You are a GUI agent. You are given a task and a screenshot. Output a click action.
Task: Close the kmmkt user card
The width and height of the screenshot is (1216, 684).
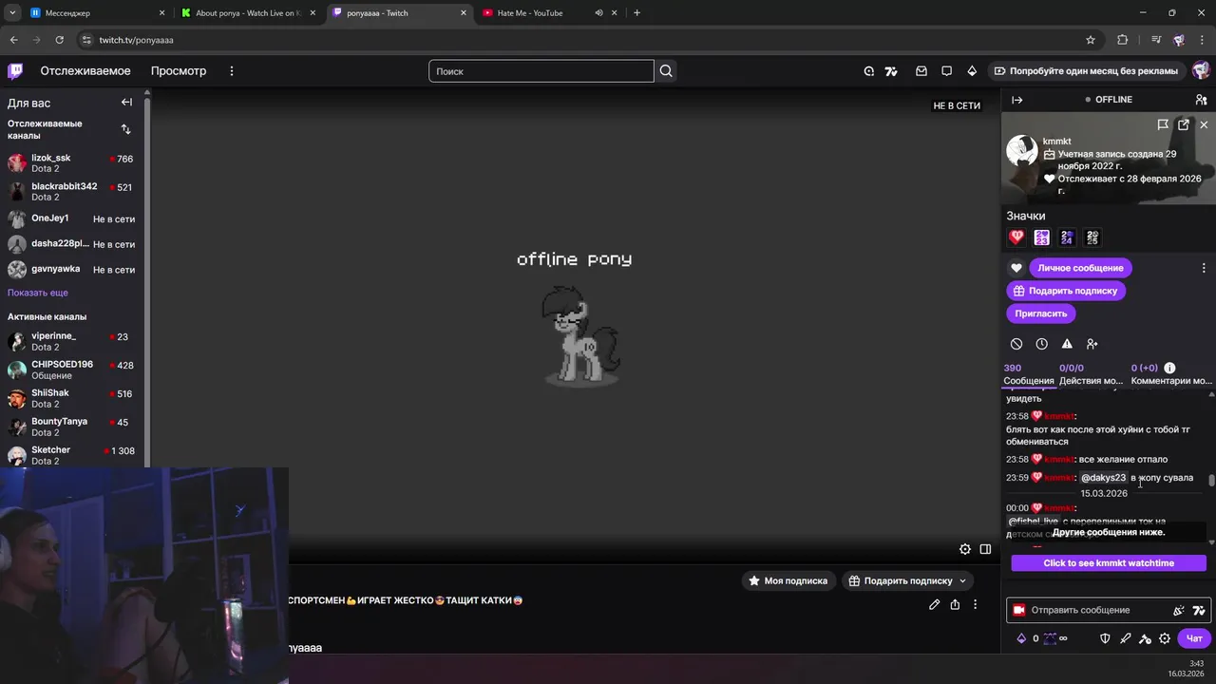point(1204,124)
